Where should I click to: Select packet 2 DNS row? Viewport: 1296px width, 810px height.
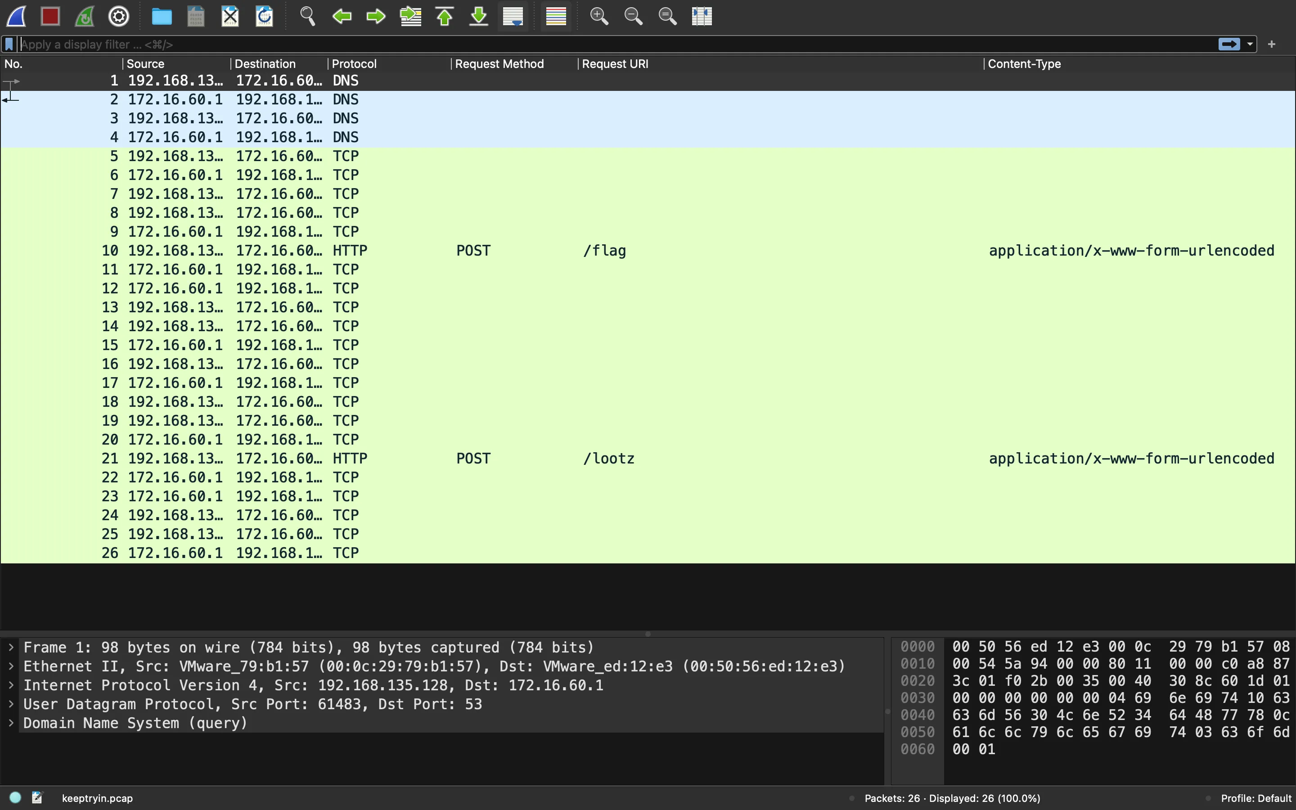coord(648,99)
